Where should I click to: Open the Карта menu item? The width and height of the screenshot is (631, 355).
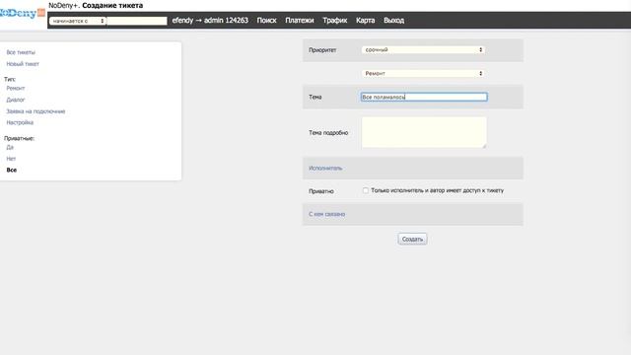(x=365, y=20)
